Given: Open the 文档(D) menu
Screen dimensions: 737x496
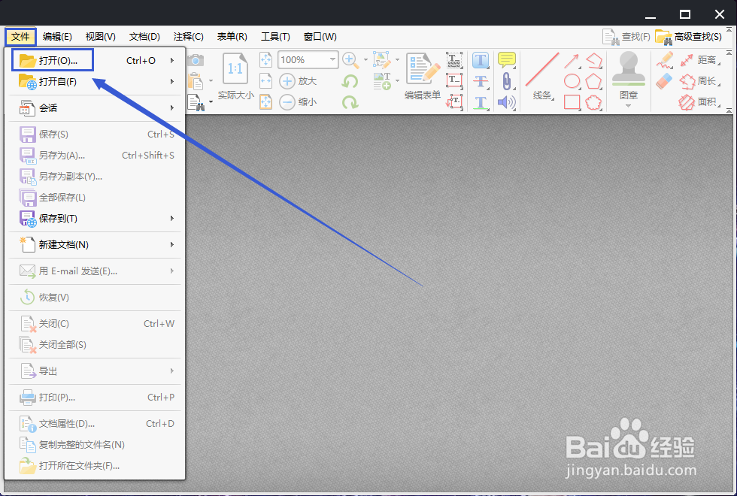Looking at the screenshot, I should 144,37.
